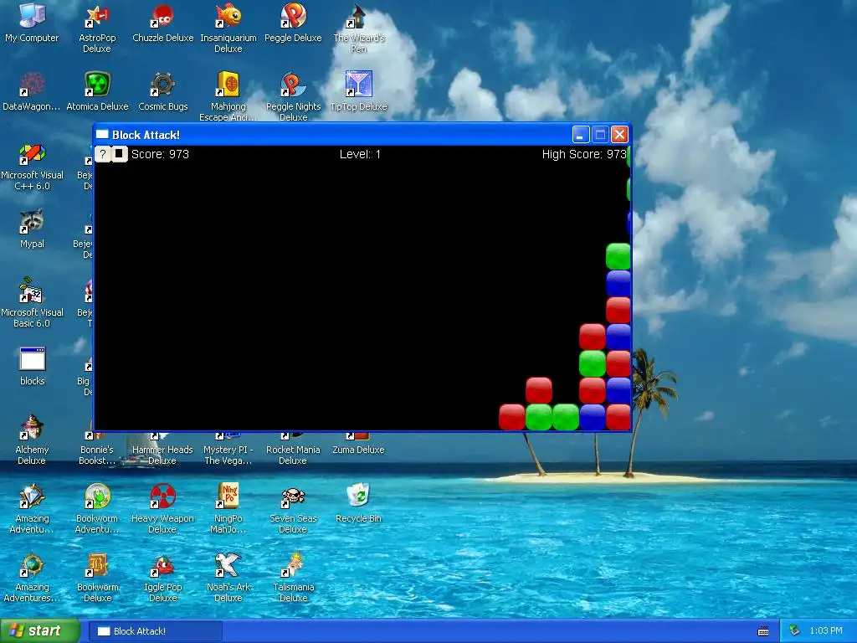Click the 1:03 PM taskbar clock
The height and width of the screenshot is (643, 857).
tap(826, 631)
